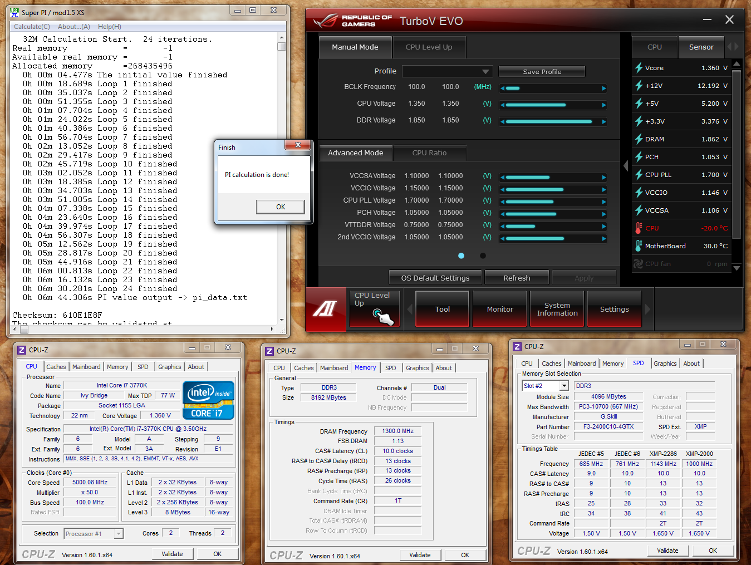The height and width of the screenshot is (565, 751).
Task: Click the Intel Core i7 logo badge
Action: click(x=208, y=400)
